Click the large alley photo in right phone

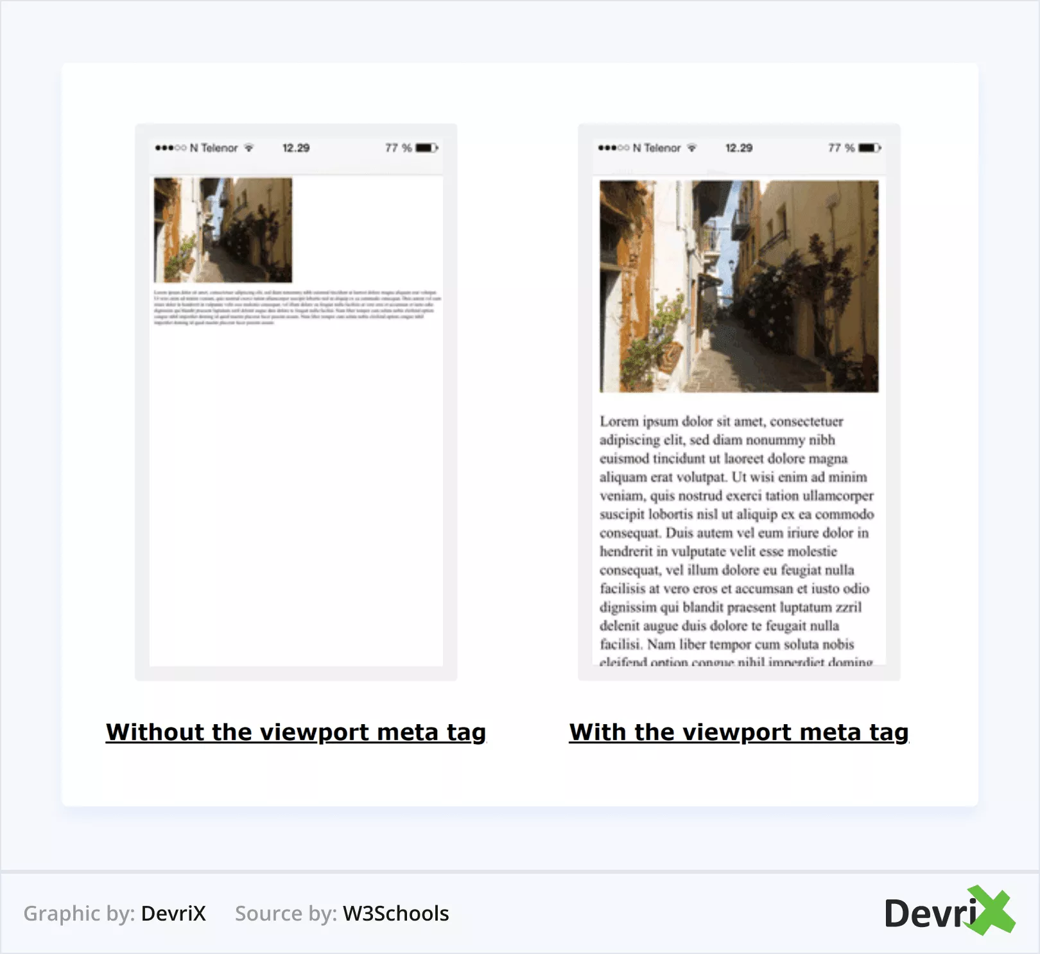point(739,286)
